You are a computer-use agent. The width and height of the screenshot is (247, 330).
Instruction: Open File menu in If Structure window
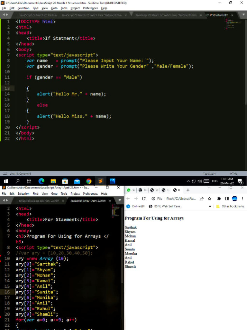(x=4, y=8)
